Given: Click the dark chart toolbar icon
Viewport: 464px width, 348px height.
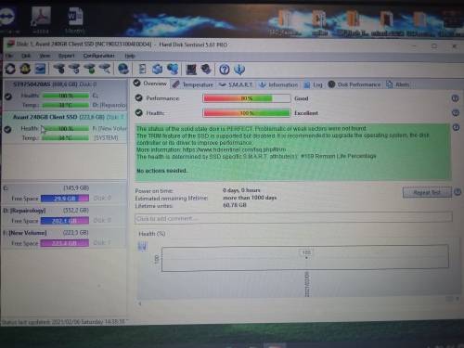Looking at the screenshot, I should [191, 70].
